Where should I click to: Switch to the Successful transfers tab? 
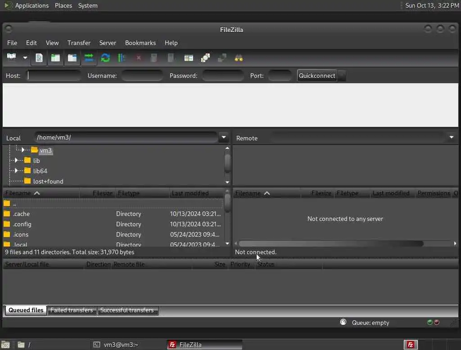(127, 310)
